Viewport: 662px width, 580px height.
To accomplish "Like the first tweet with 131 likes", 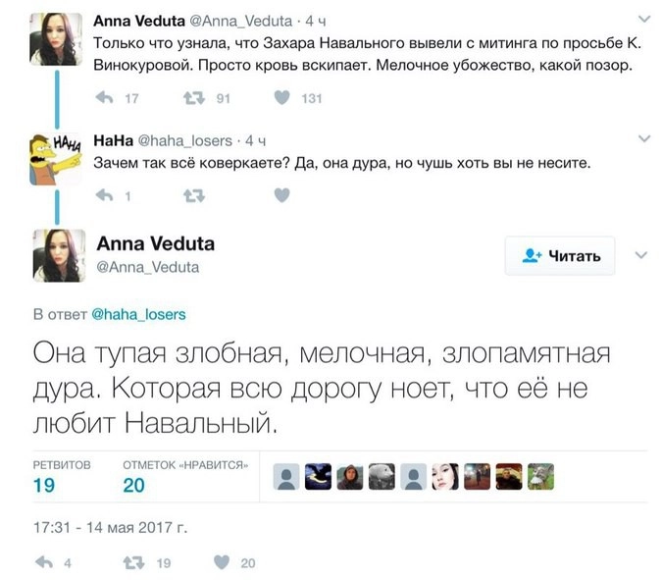I will pyautogui.click(x=282, y=97).
